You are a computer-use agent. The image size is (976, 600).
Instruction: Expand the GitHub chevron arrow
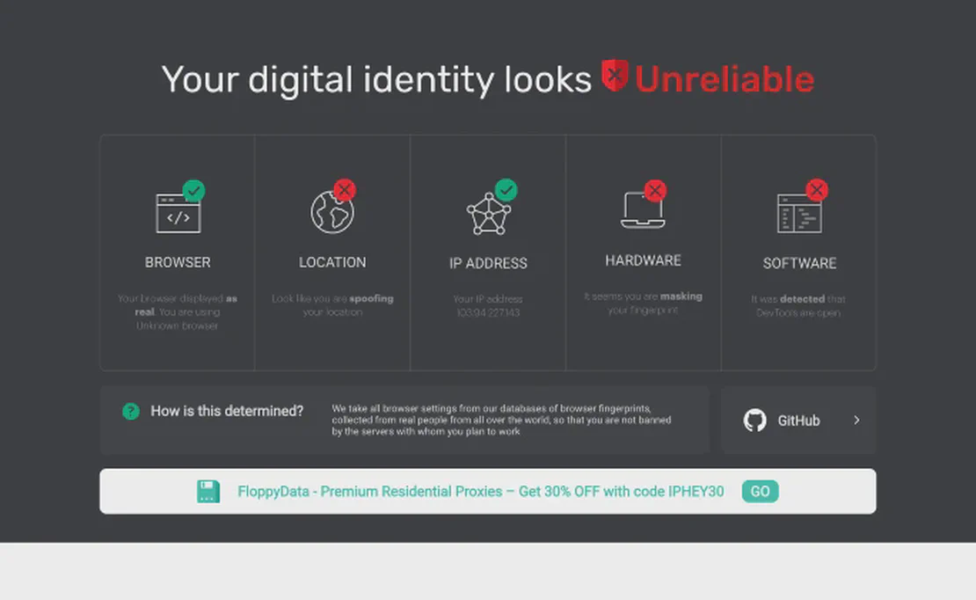click(x=856, y=421)
